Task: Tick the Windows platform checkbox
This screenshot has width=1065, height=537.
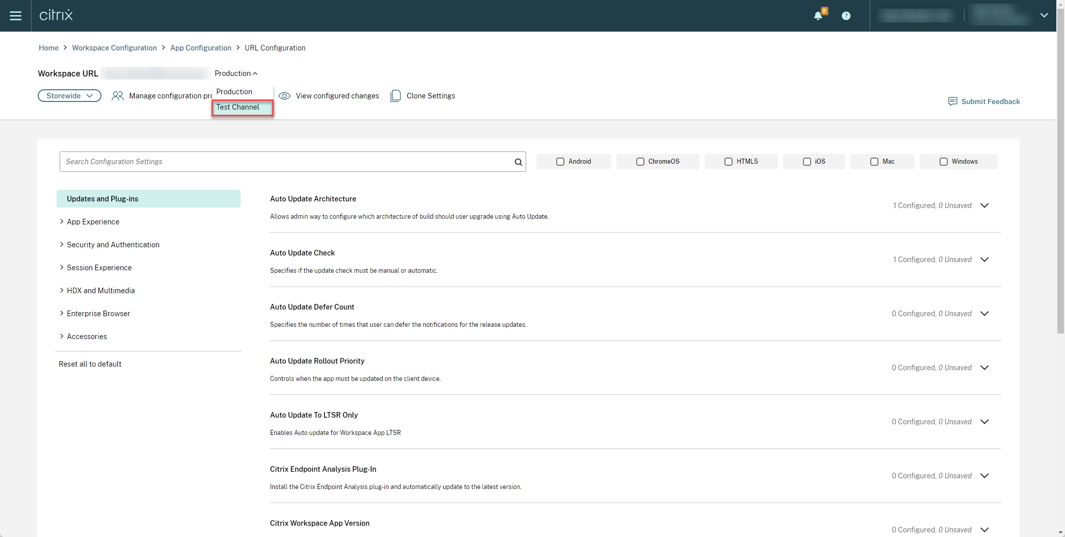Action: pos(943,162)
